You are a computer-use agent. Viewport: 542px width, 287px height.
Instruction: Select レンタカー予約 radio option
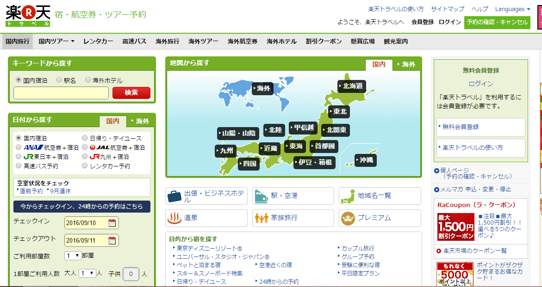click(x=85, y=166)
